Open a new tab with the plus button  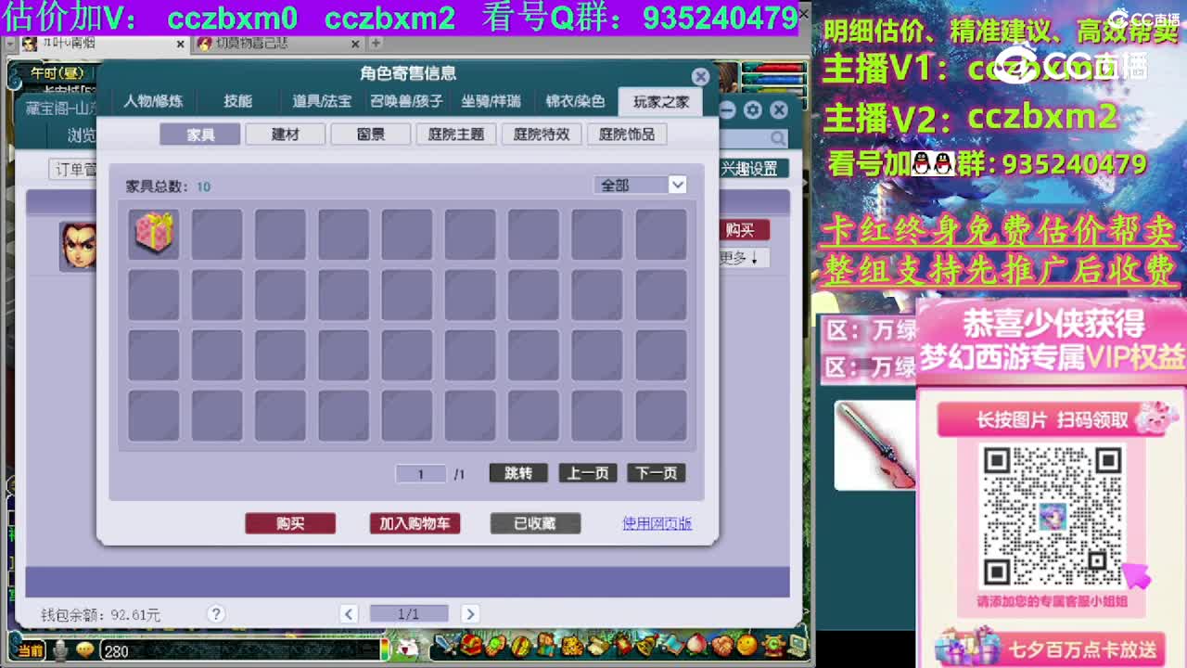[376, 43]
